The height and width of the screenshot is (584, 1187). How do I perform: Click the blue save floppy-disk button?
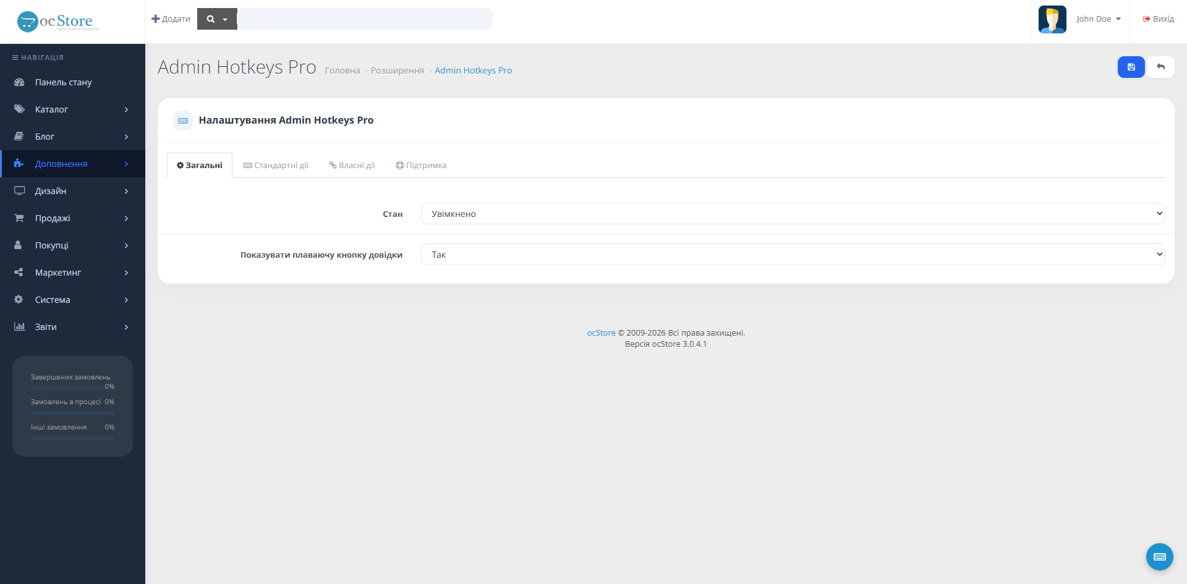coord(1131,67)
